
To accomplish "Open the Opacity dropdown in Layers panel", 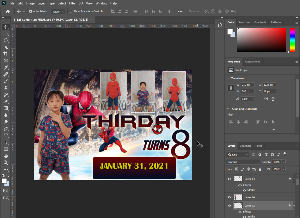I will (x=284, y=162).
